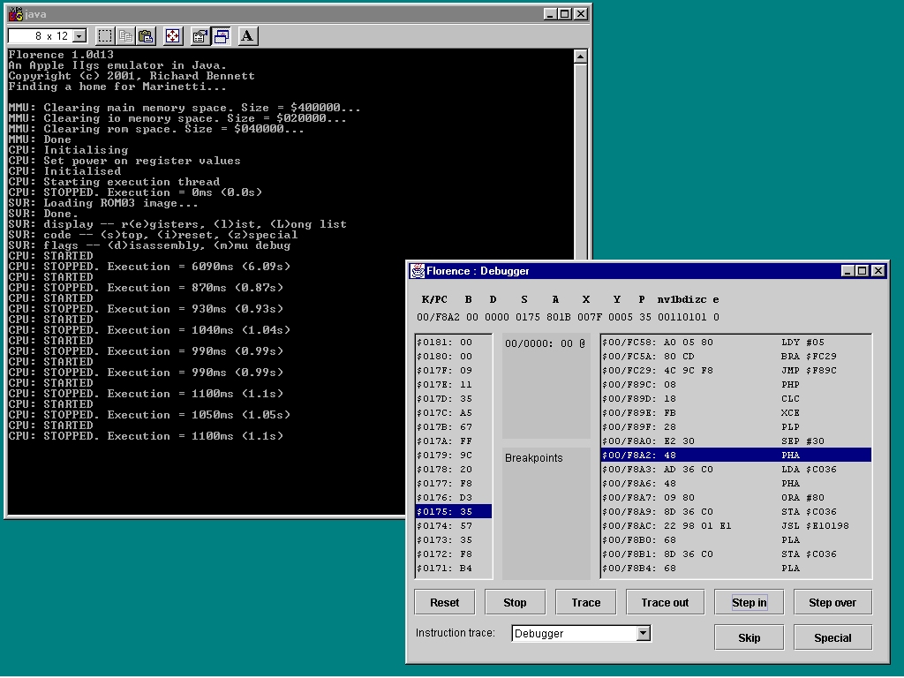
Task: Select disassembly line $00/F8B1 STA $C036
Action: tap(735, 554)
